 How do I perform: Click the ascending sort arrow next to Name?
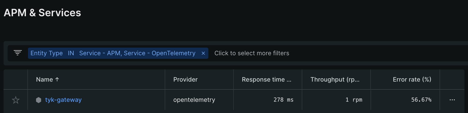pos(57,80)
